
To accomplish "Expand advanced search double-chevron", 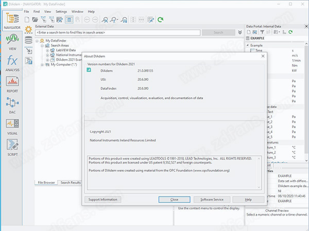I will [x=239, y=32].
